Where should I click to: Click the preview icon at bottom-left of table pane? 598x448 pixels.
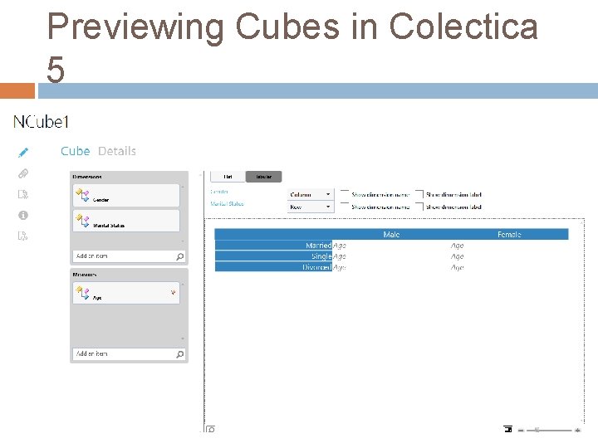210,430
